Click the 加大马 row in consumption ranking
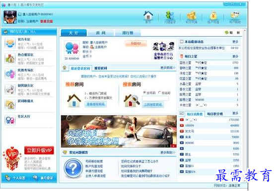The height and width of the screenshot is (191, 276). point(209,131)
